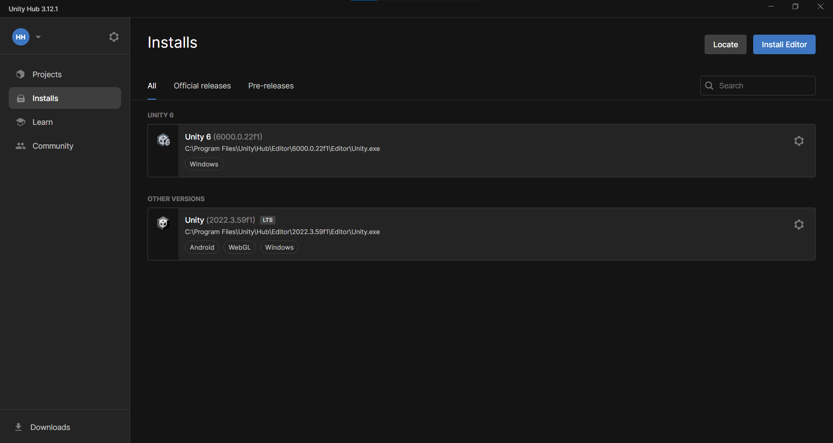
Task: Click the Installs page heading
Action: (172, 42)
